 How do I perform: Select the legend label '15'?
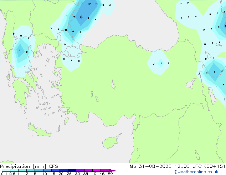(x=53, y=174)
